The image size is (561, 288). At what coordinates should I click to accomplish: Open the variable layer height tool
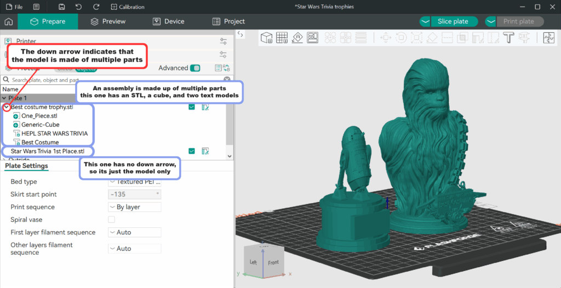[x=361, y=38]
